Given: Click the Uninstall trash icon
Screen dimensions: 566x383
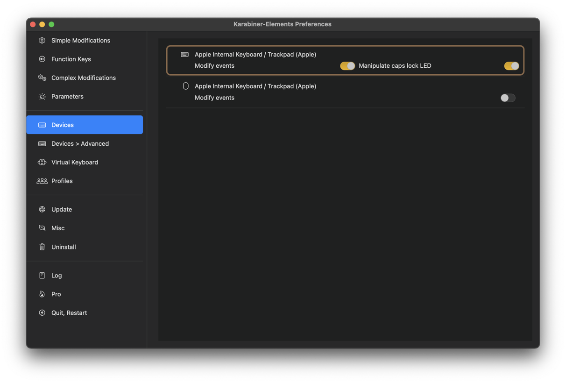Looking at the screenshot, I should point(42,247).
